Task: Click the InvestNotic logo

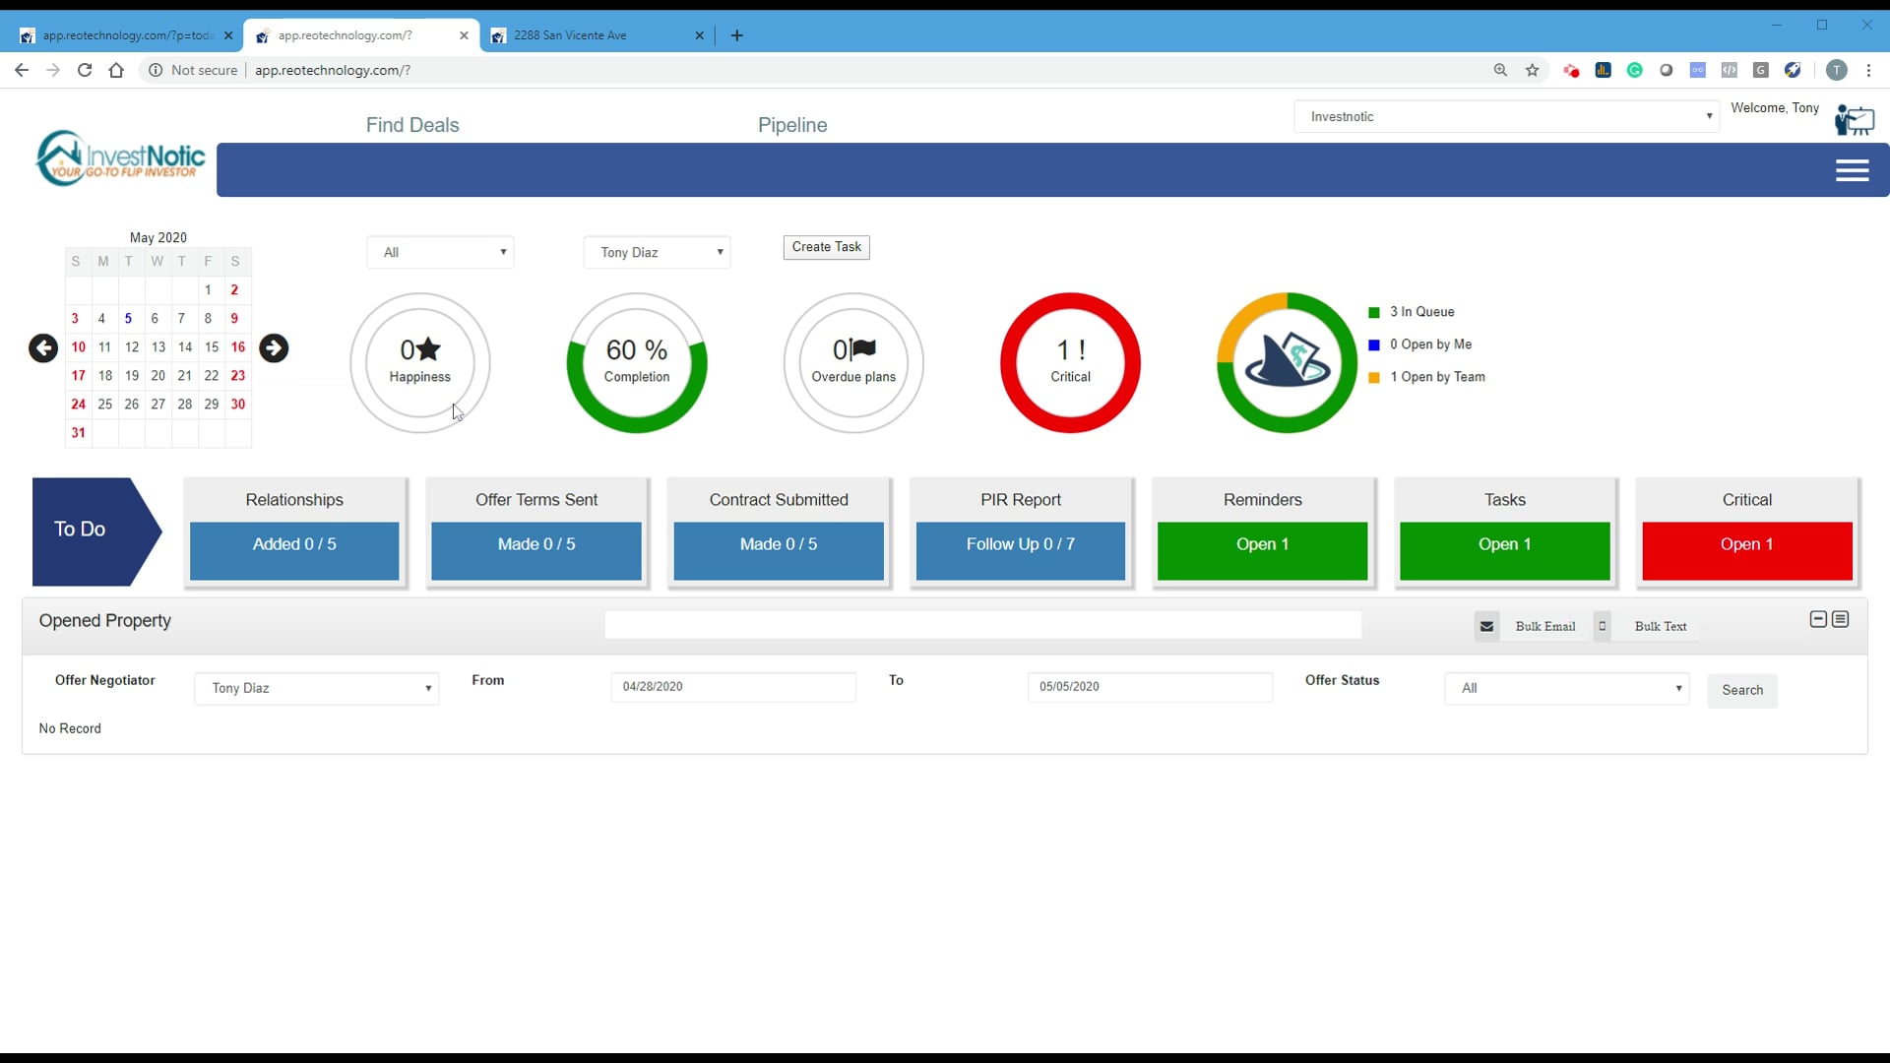Action: point(120,158)
